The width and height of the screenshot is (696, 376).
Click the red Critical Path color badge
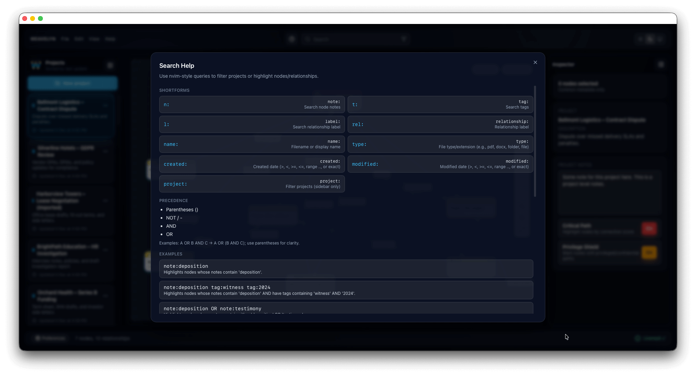pyautogui.click(x=649, y=228)
